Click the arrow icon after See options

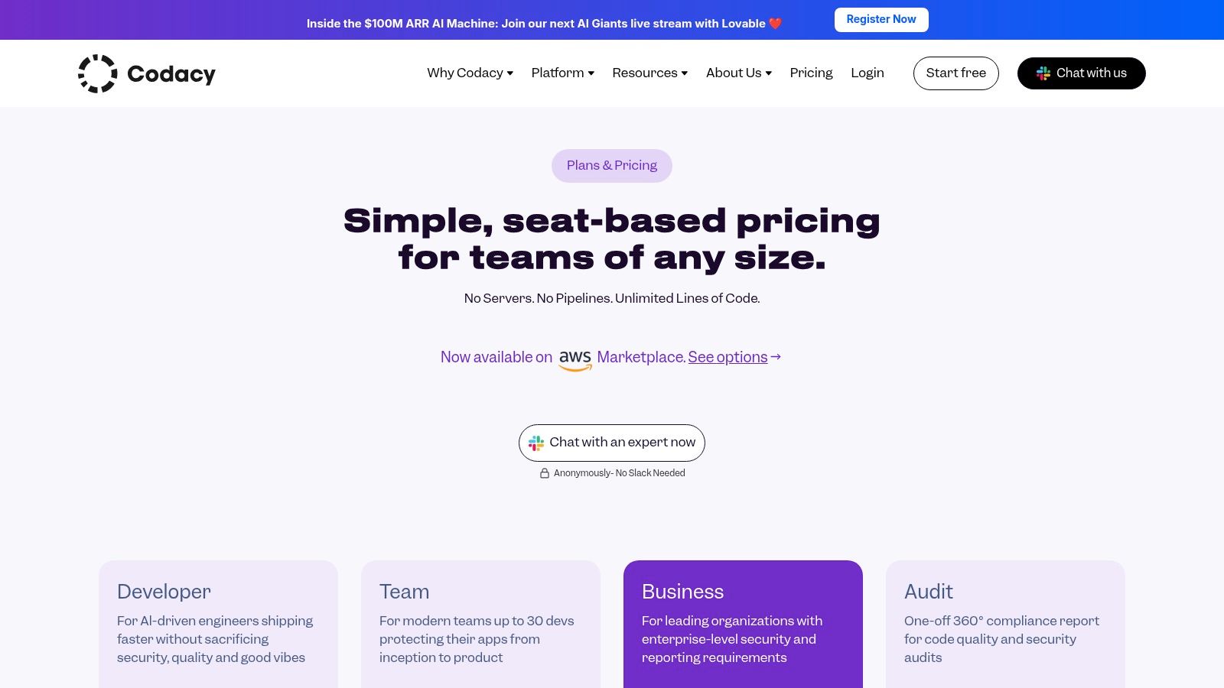click(x=776, y=357)
